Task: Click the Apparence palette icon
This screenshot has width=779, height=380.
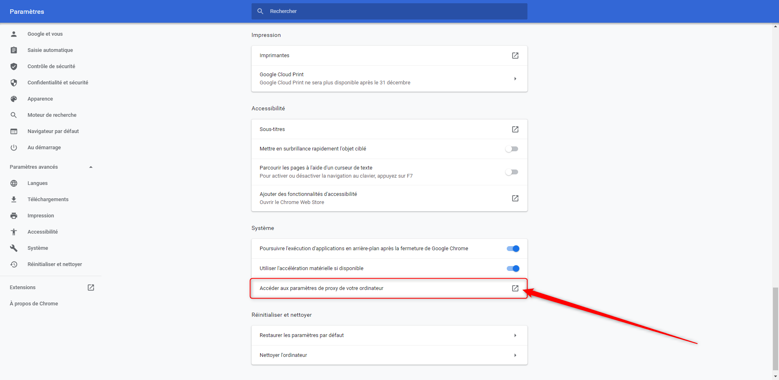Action: [14, 99]
